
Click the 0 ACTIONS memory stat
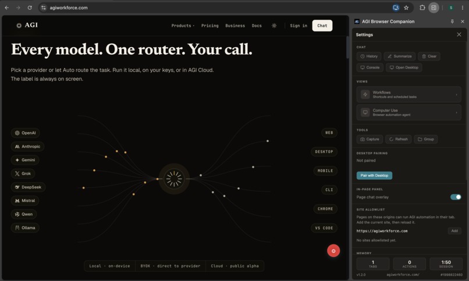(409, 264)
